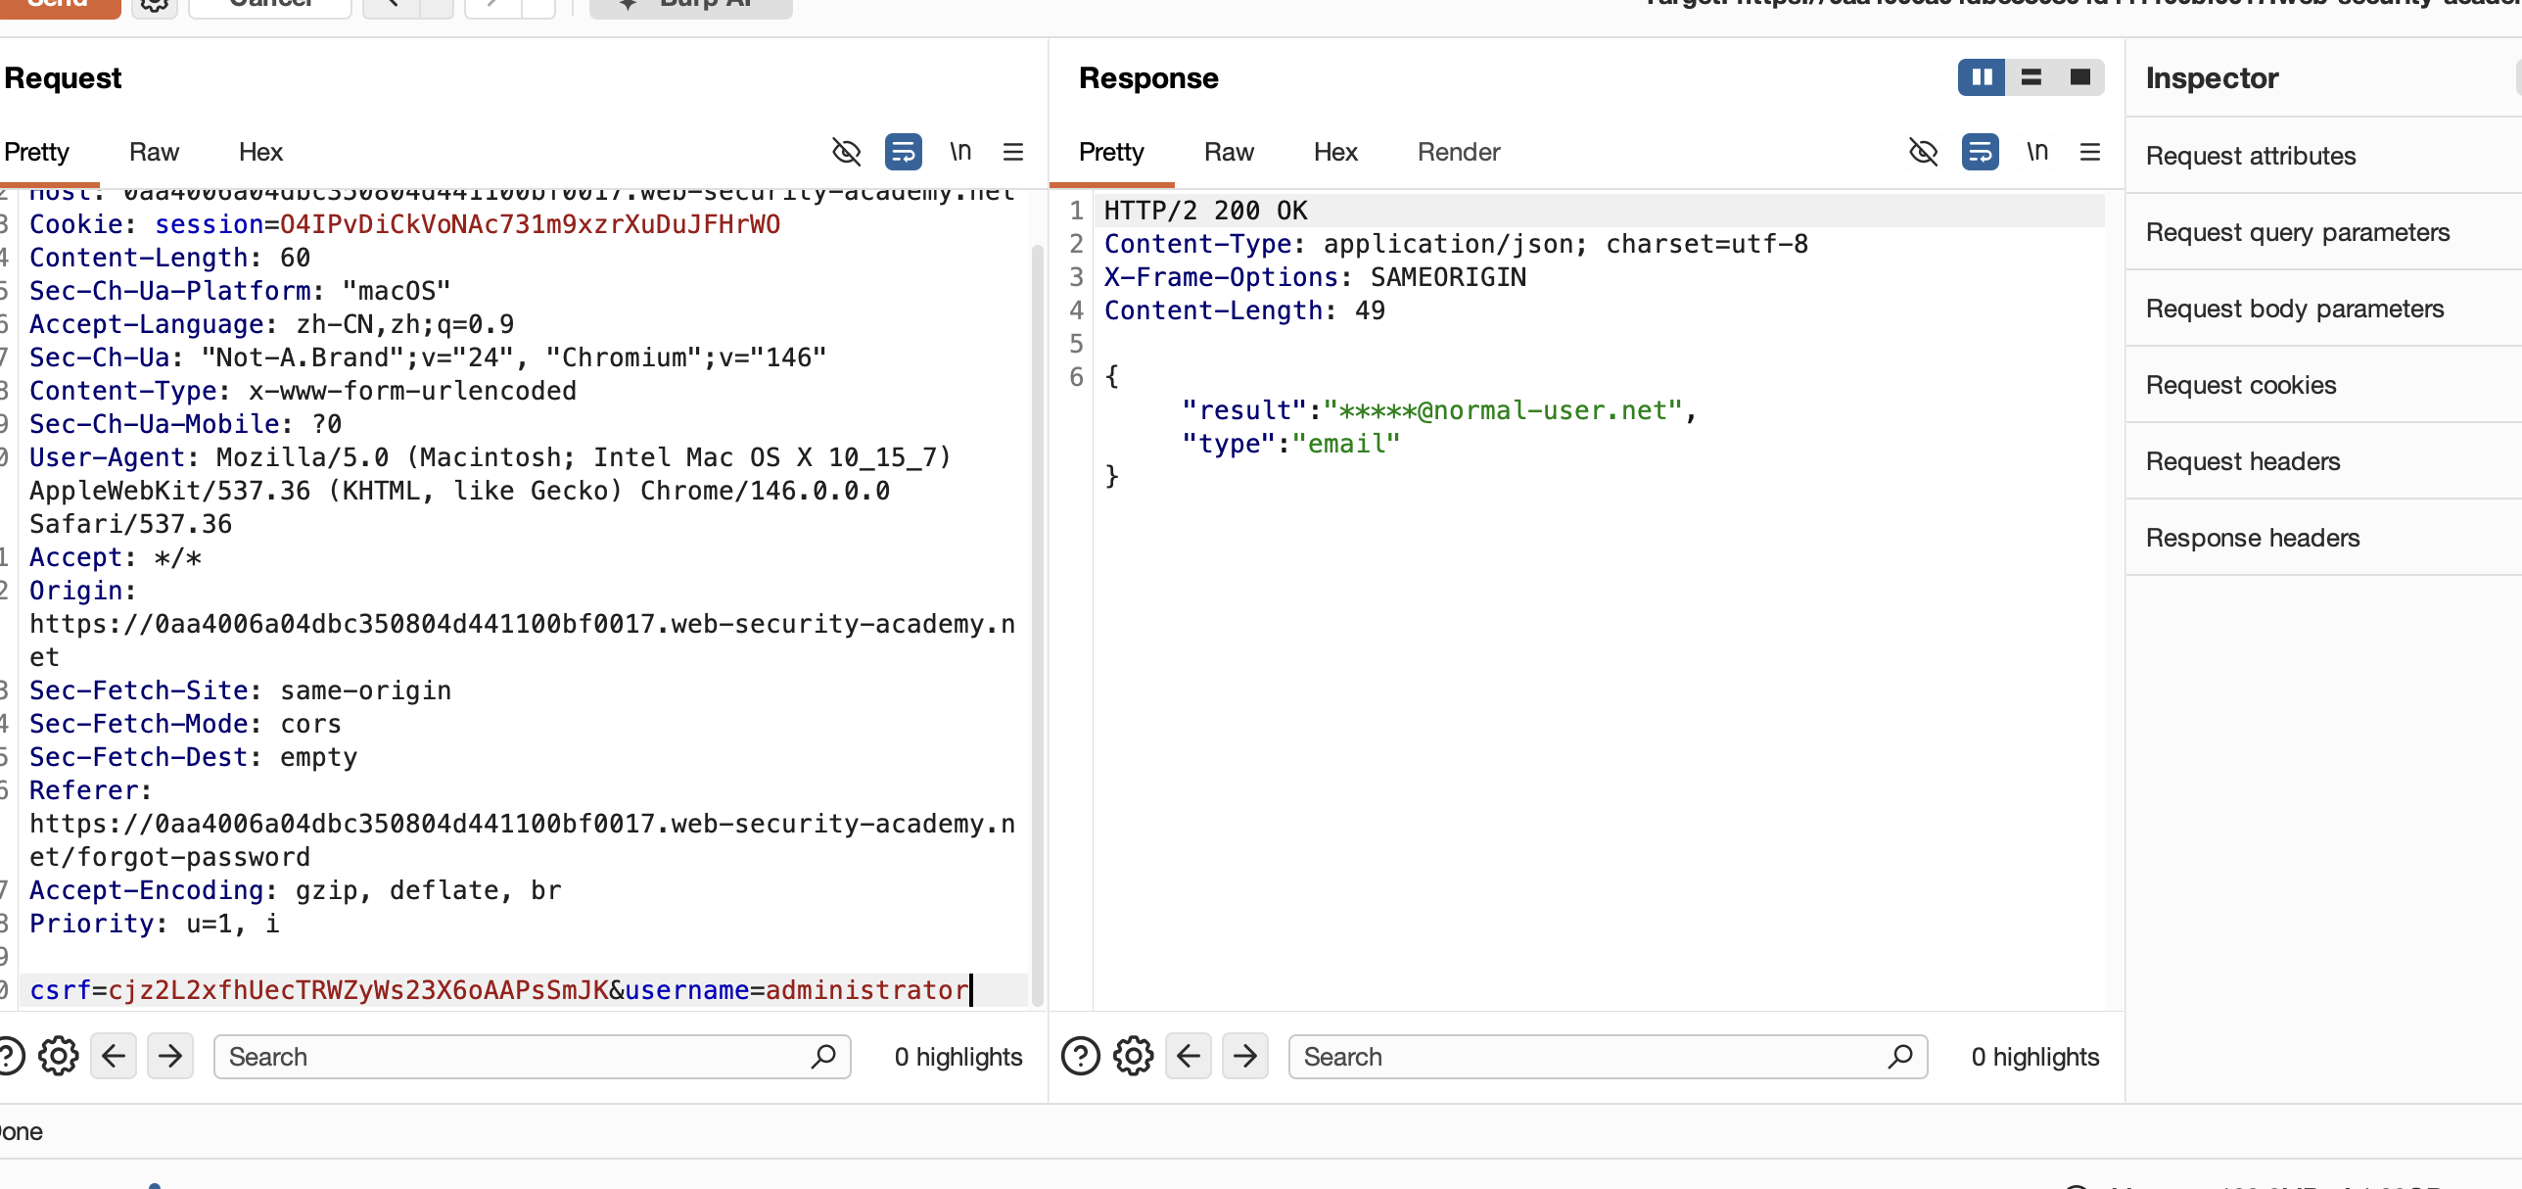
Task: Expand Response headers section in Inspector
Action: pyautogui.click(x=2252, y=538)
